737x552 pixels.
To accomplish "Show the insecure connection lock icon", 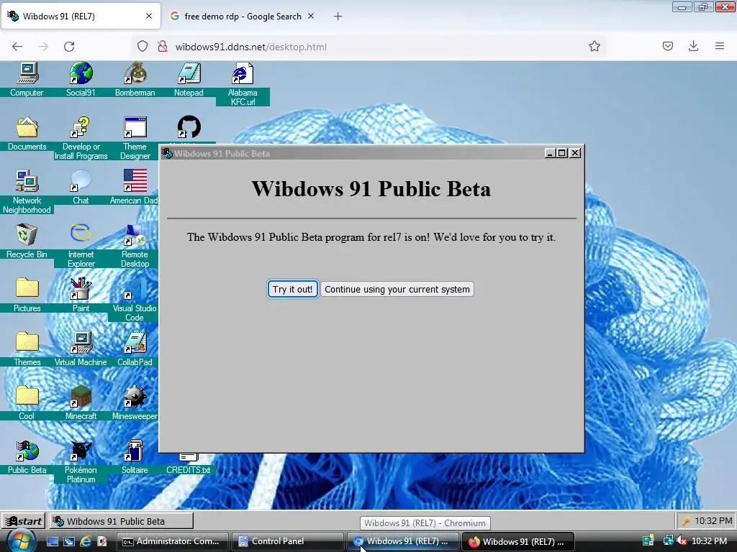I will (163, 47).
